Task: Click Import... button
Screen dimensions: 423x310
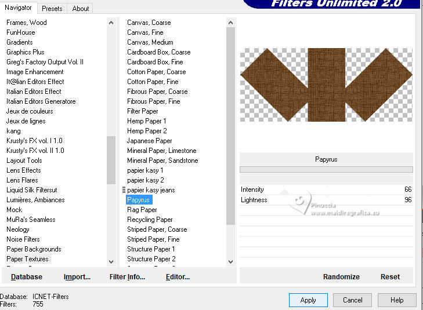Action: click(x=77, y=276)
